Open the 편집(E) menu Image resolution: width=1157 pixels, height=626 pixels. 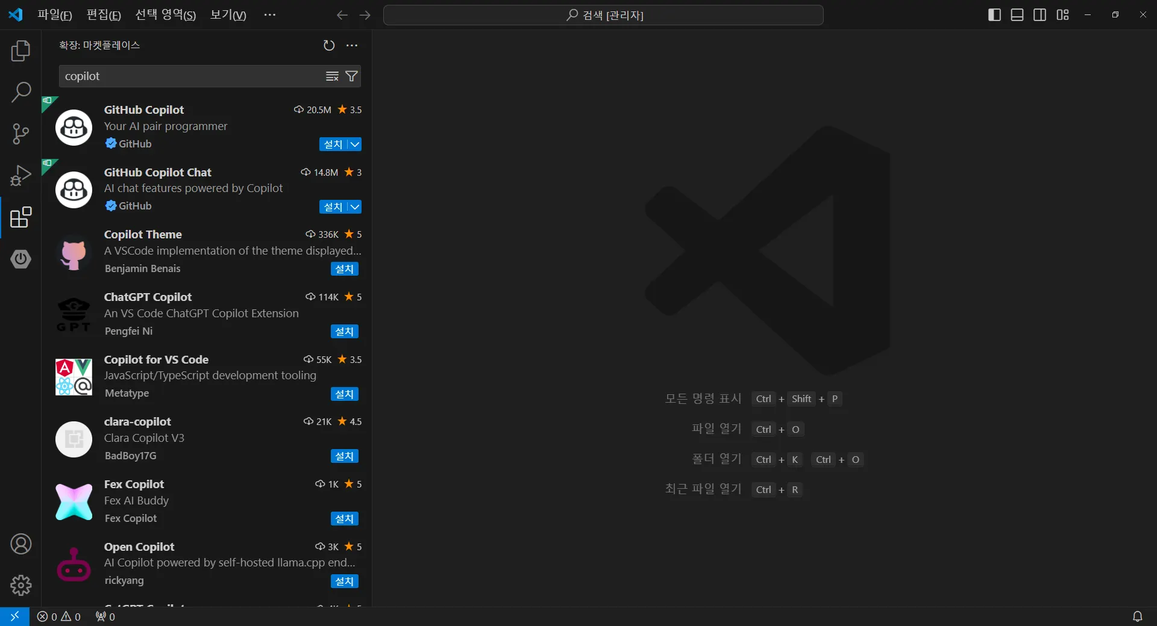coord(104,15)
